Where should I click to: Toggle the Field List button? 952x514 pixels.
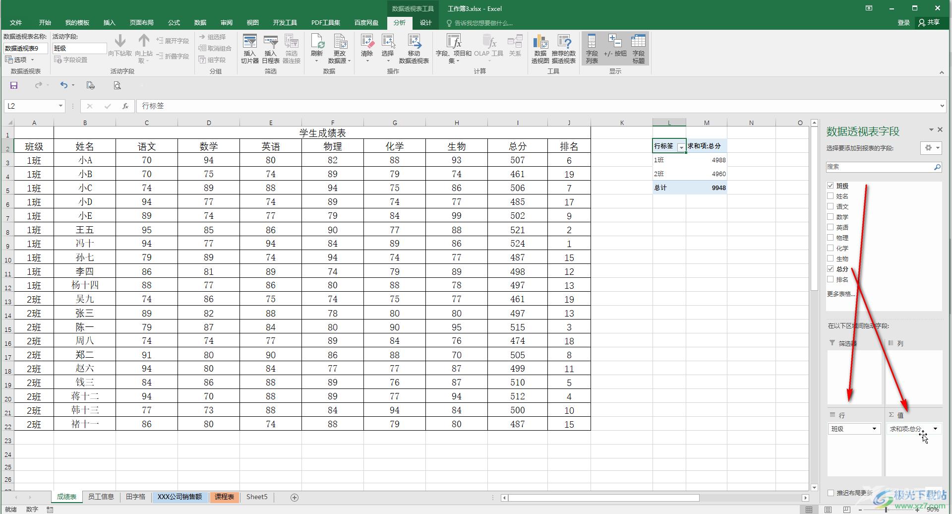[592, 49]
